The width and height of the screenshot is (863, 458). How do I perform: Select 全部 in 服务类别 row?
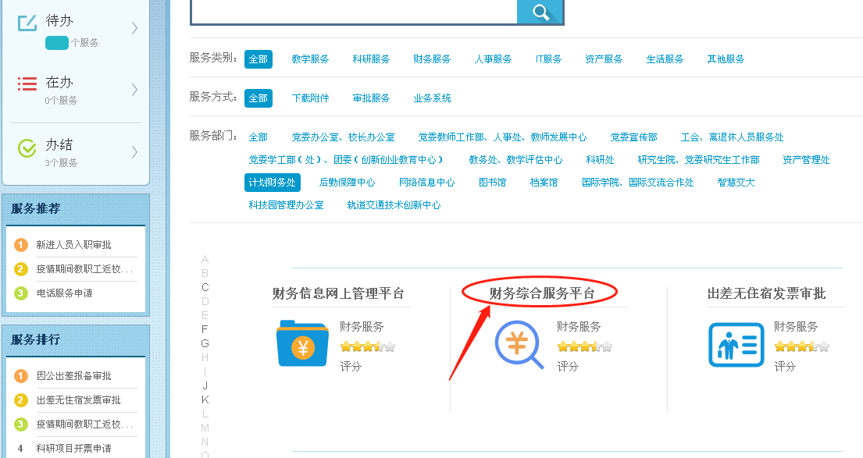[259, 59]
